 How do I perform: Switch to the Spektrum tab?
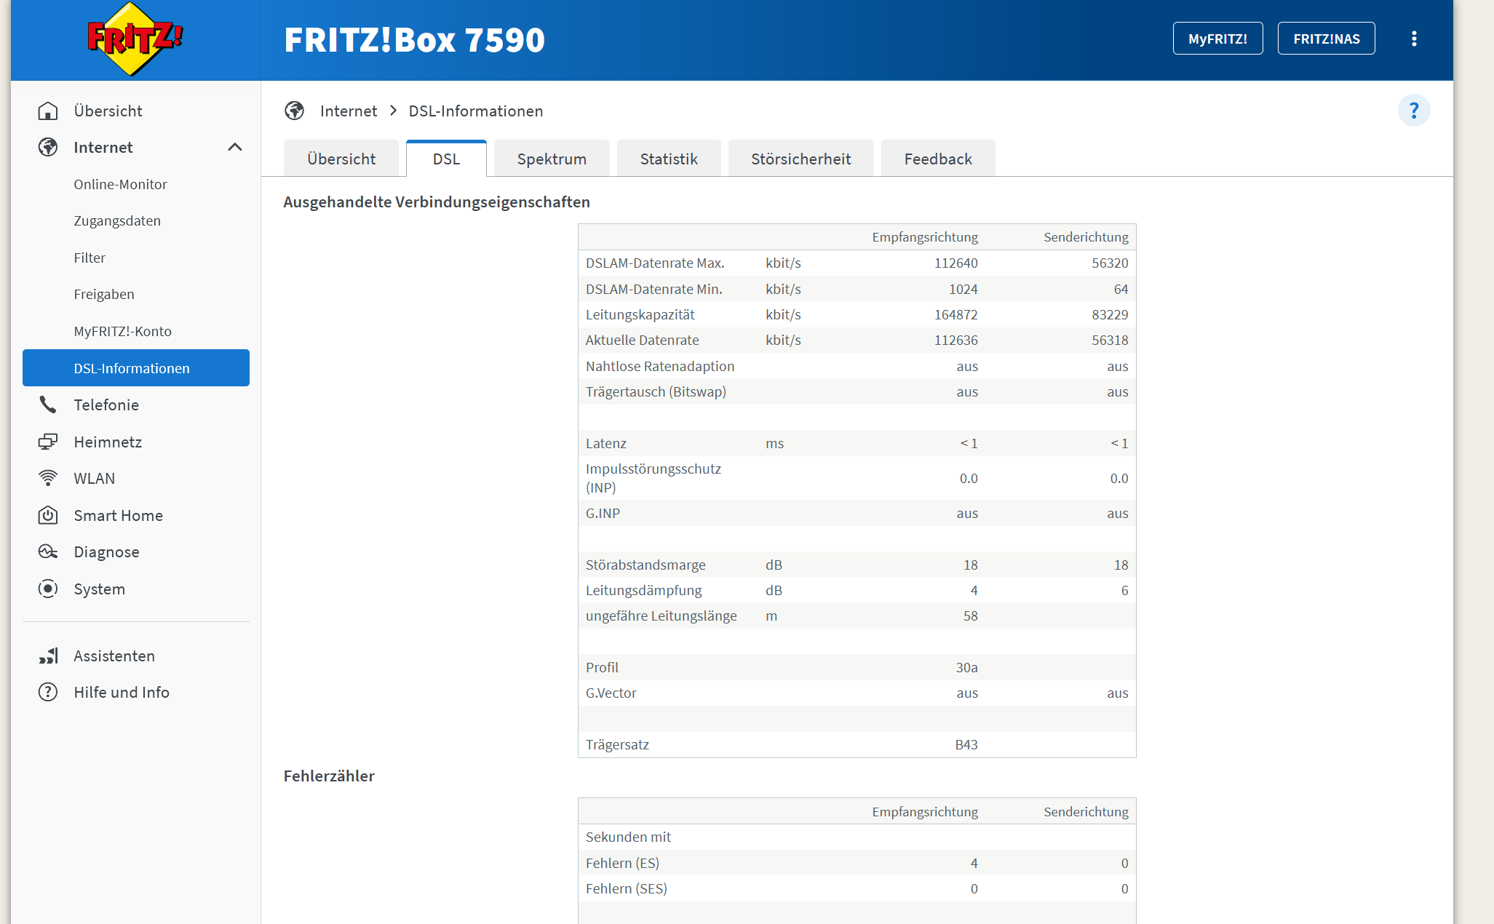click(x=551, y=159)
